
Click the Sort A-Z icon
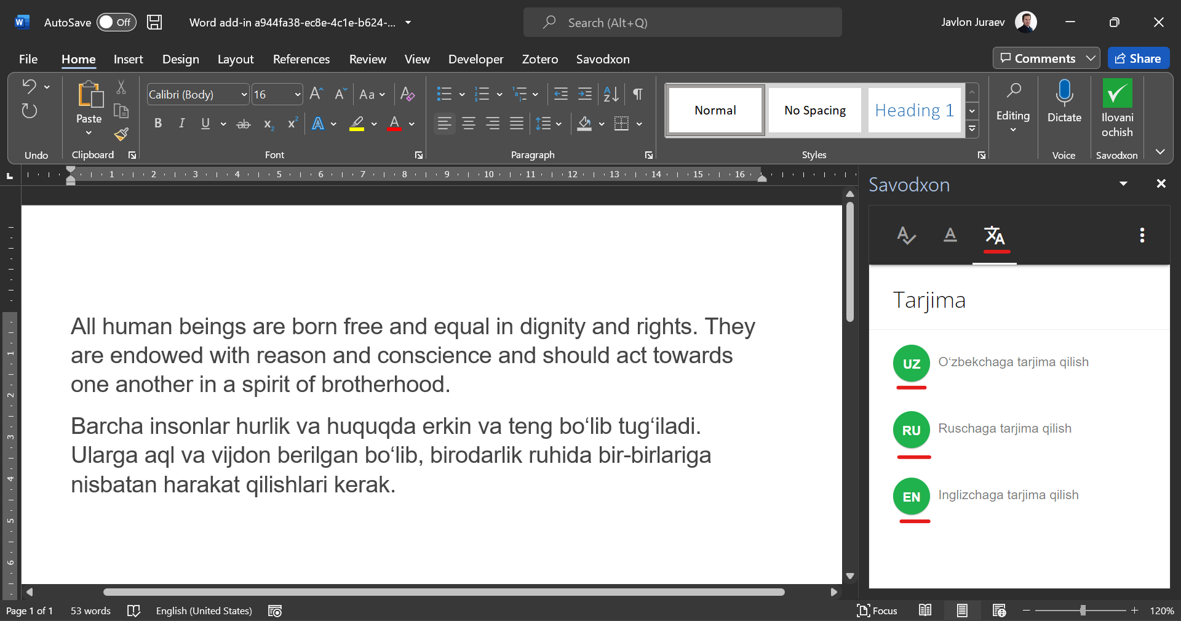[x=611, y=94]
